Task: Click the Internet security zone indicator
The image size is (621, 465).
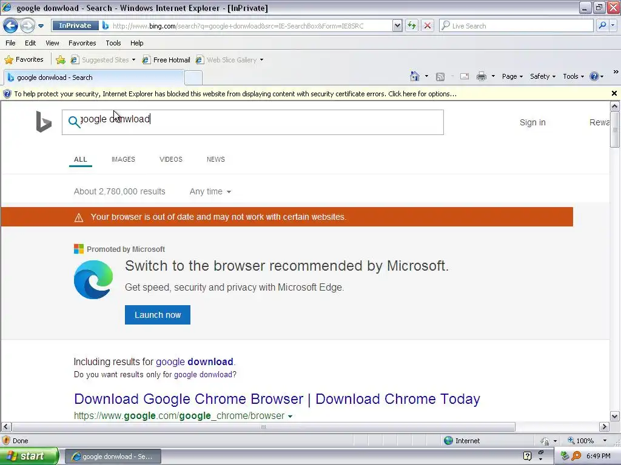Action: (462, 441)
